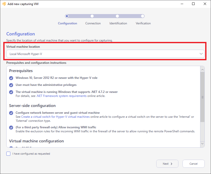211x174 pixels.
Task: Open Create a virtual switch for Hyper-V link
Action: [56, 117]
